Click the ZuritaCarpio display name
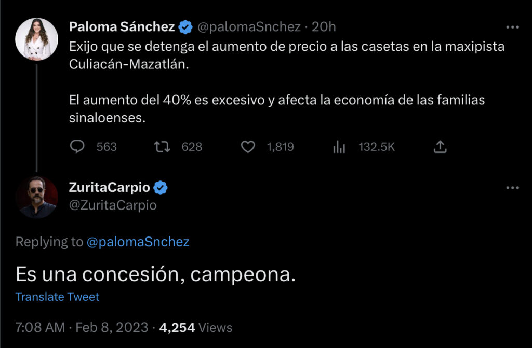This screenshot has height=348, width=532. coord(110,188)
